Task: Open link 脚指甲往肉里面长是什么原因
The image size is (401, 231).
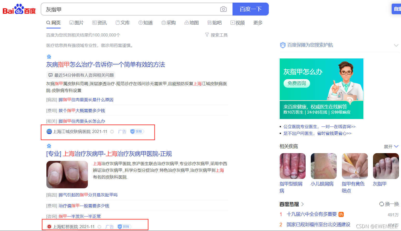Action: pyautogui.click(x=86, y=100)
